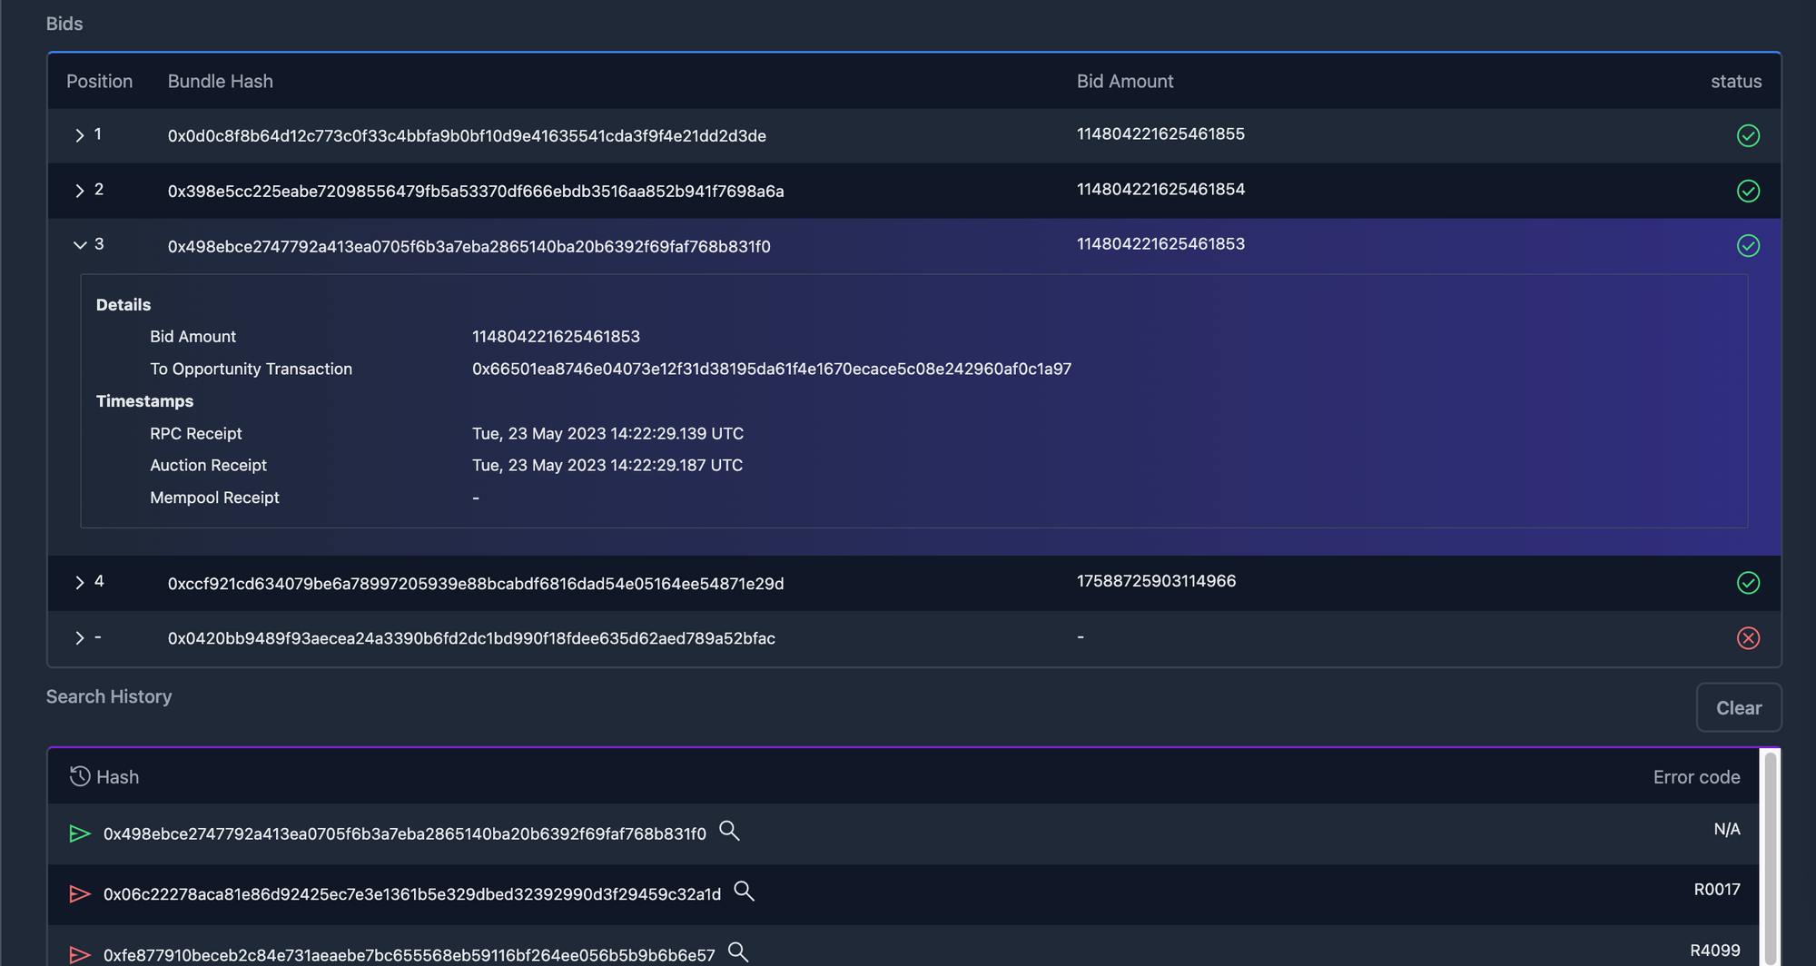Click the Bundle Hash column header
1816x966 pixels.
click(220, 81)
